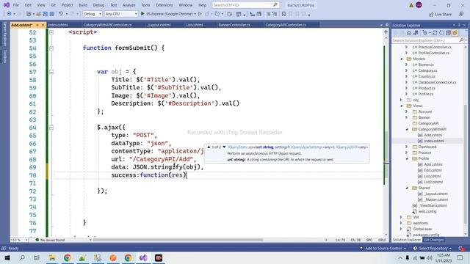The image size is (470, 264).
Task: Open Server Explorer side tab
Action: pos(4,34)
